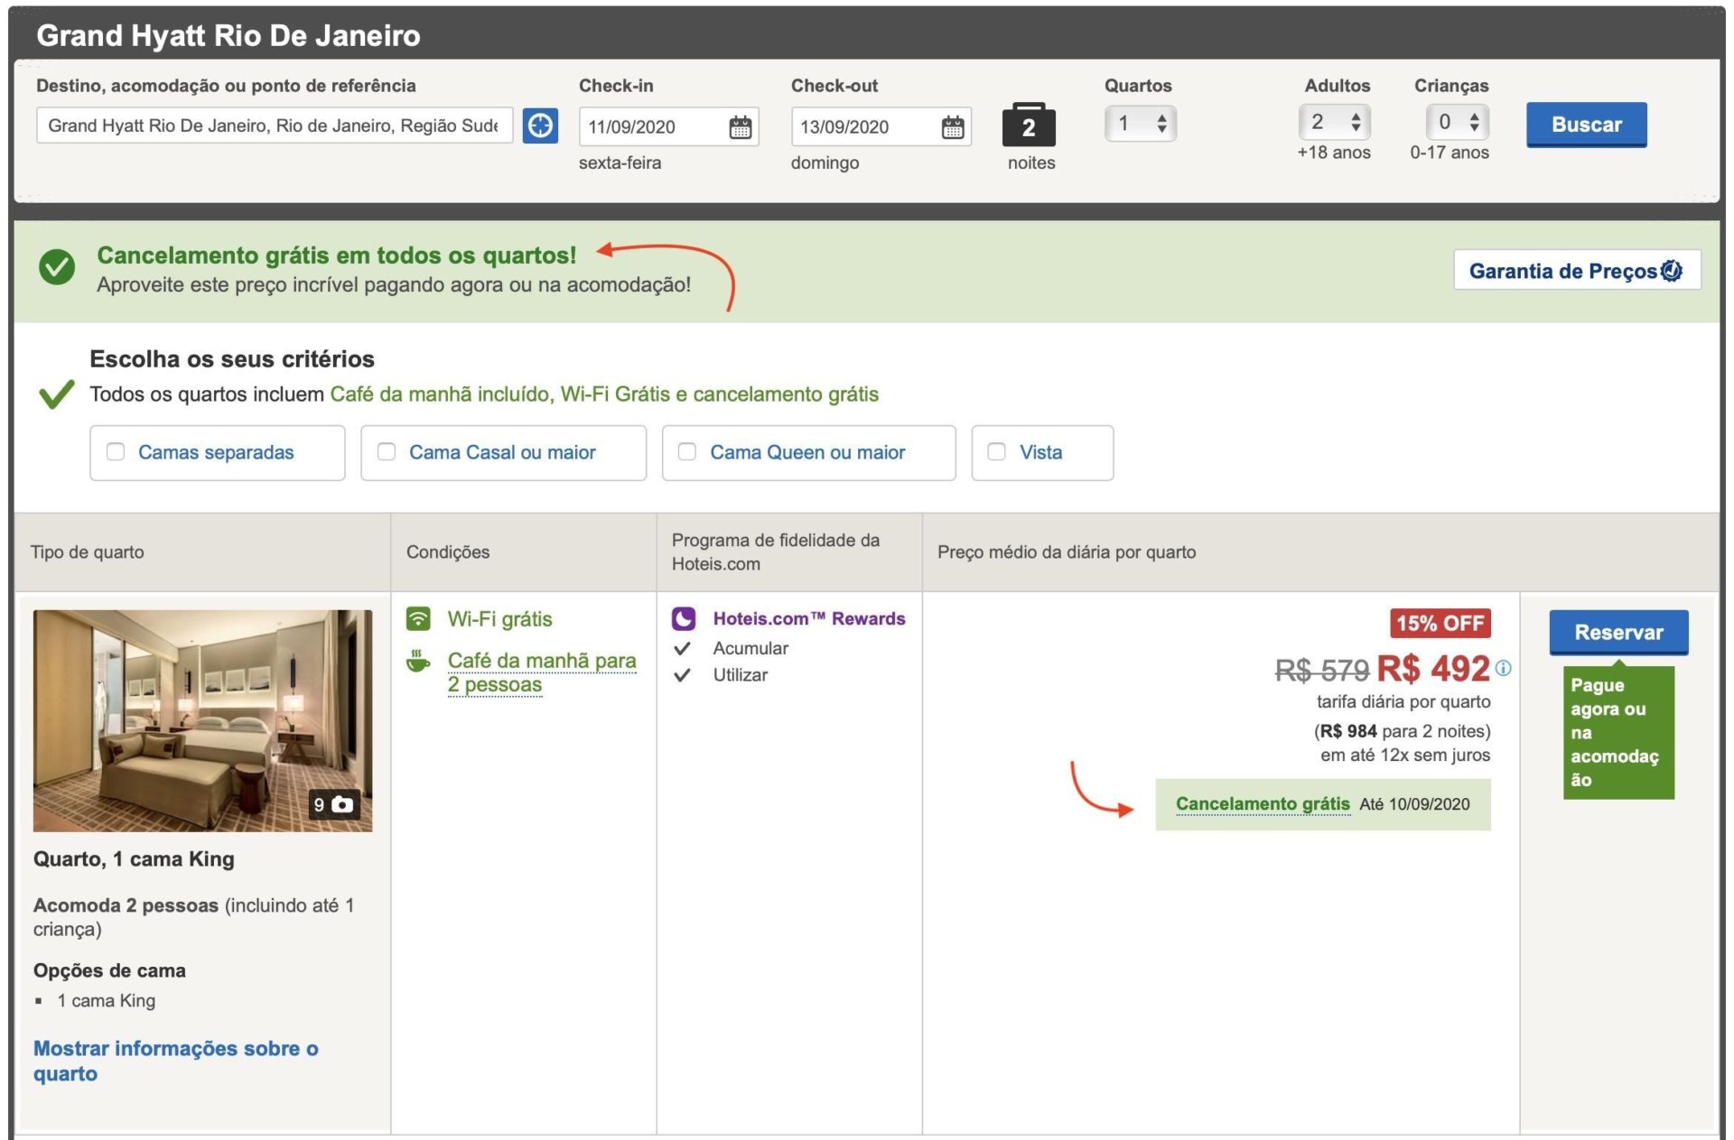
Task: Click green checkmark beside Cancelamento grátis banner
Action: pos(57,267)
